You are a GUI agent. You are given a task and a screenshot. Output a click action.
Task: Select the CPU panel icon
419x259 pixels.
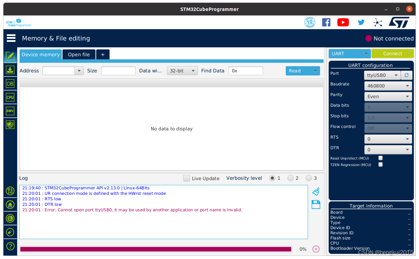point(10,97)
